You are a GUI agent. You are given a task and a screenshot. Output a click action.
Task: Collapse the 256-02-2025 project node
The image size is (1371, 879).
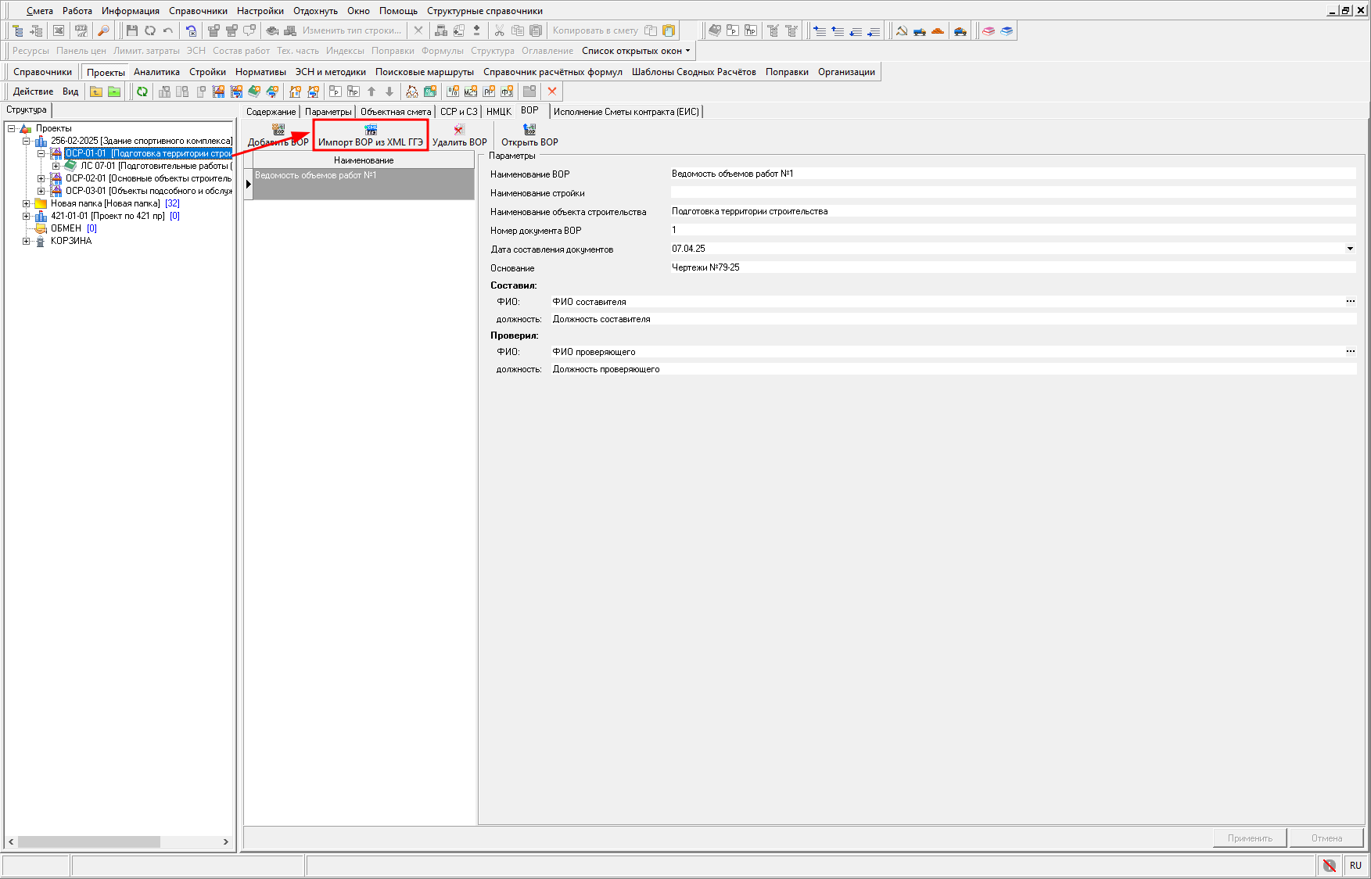click(27, 141)
